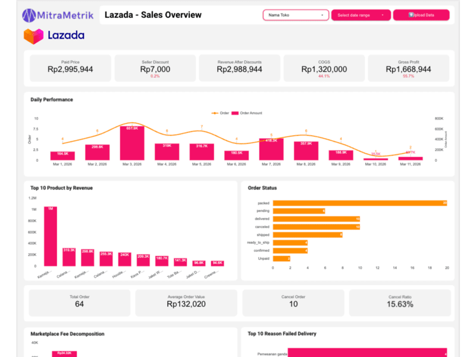
Task: Click the Nama Toko dropdown arrow
Action: pyautogui.click(x=322, y=15)
